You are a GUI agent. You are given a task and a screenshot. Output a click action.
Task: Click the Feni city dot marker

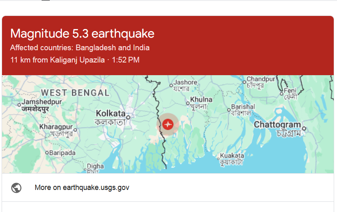click(x=282, y=94)
